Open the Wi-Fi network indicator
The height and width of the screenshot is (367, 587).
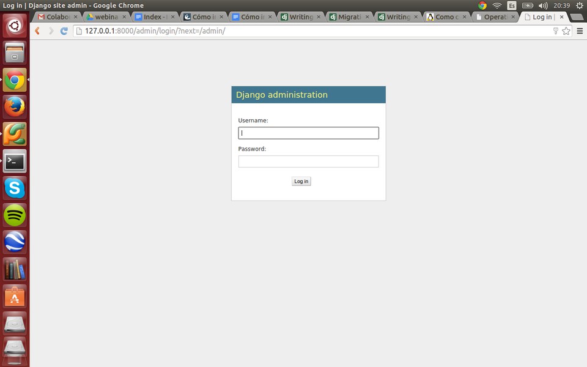tap(497, 6)
